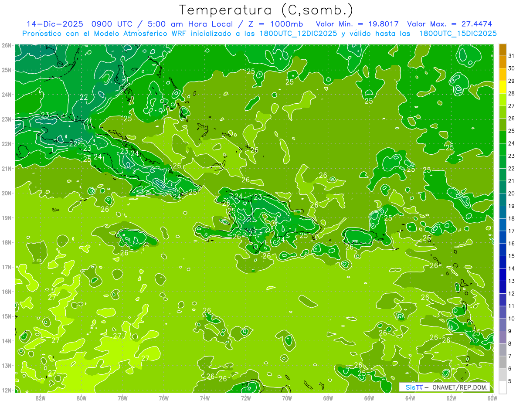Click the gray swatch between 6 and 7
This screenshot has height=404, width=523.
[503, 362]
